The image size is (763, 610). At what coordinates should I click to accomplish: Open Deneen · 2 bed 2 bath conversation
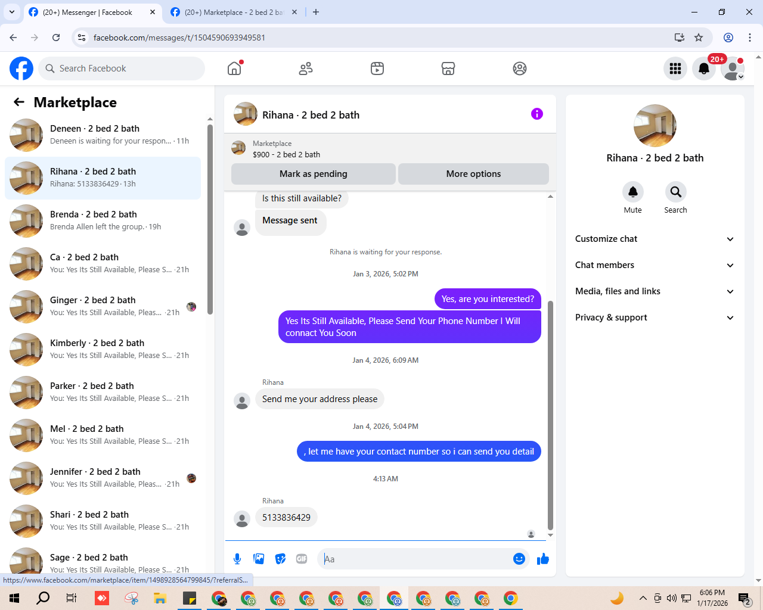coord(103,135)
